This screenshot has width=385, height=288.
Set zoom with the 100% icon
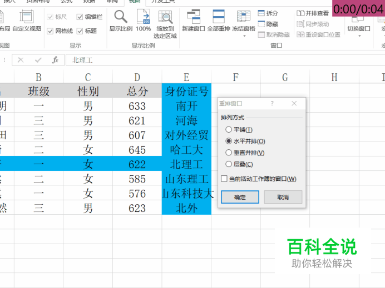[143, 17]
